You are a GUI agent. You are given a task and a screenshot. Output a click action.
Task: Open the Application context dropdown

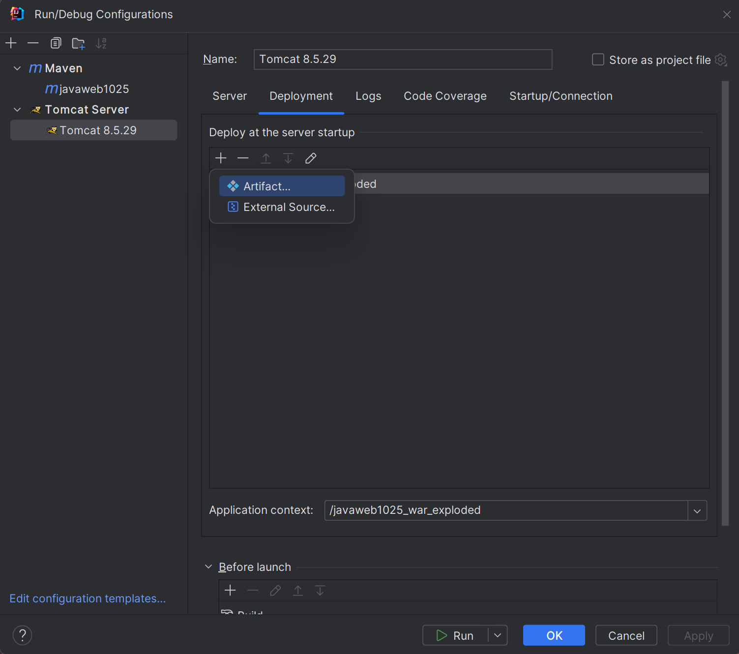click(697, 510)
